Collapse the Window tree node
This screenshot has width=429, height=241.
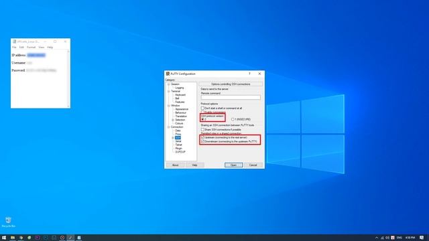[x=168, y=106]
